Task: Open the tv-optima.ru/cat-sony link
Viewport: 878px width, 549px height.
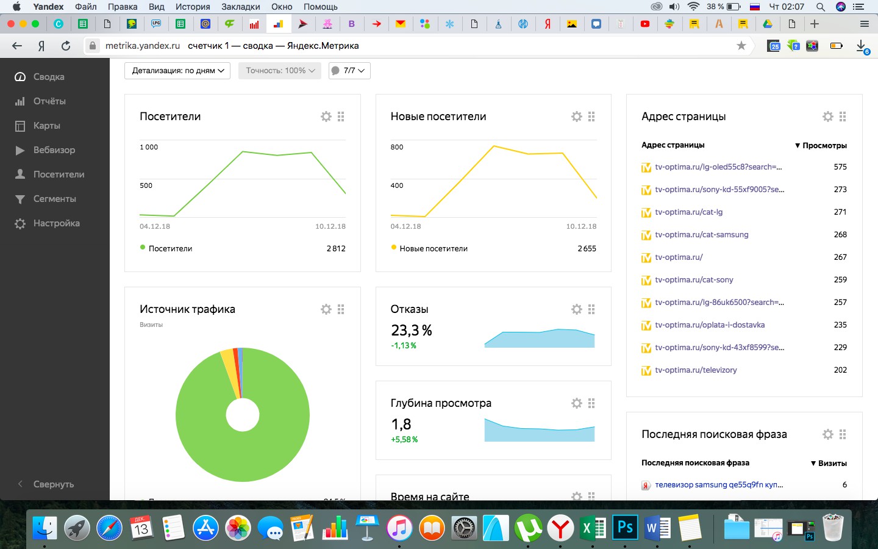Action: (694, 279)
